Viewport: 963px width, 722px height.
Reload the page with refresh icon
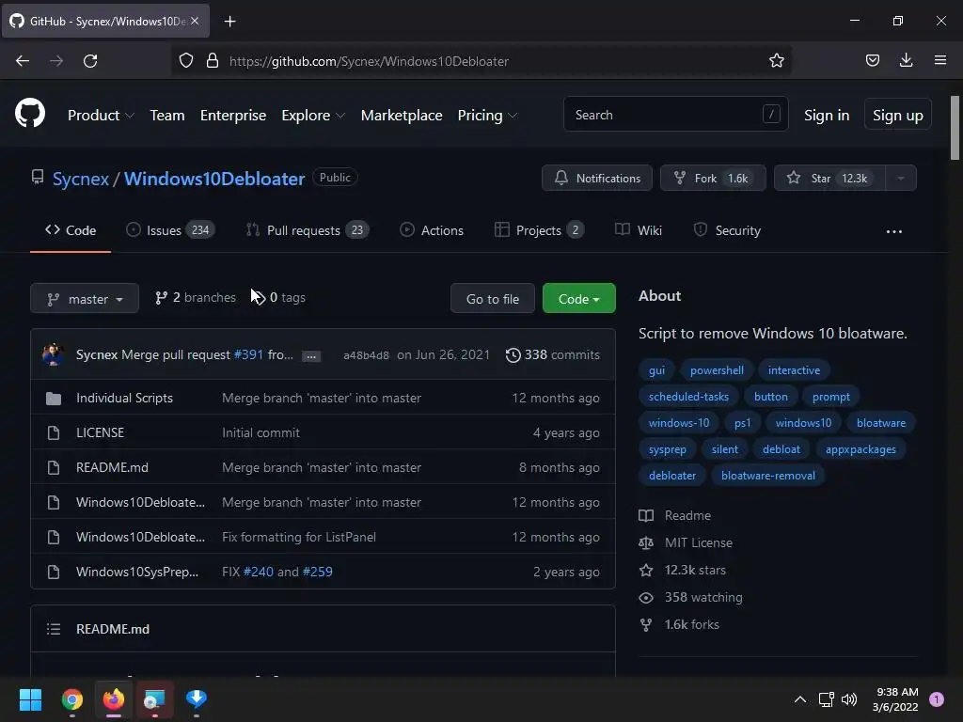click(x=90, y=61)
